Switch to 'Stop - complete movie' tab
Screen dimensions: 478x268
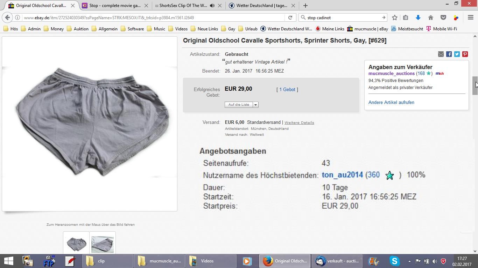click(x=114, y=6)
